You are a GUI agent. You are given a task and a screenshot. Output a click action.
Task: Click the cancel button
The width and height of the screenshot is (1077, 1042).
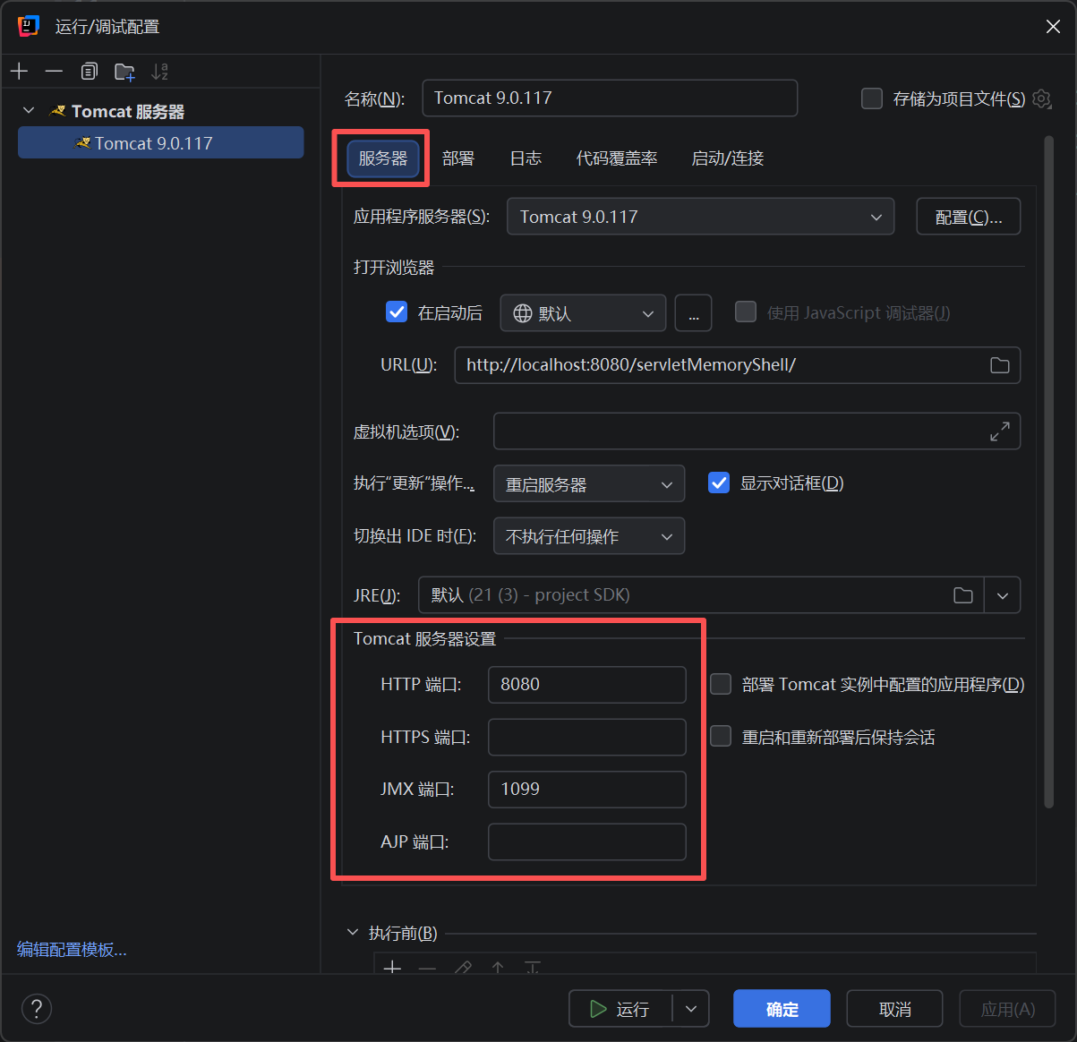tap(894, 1009)
